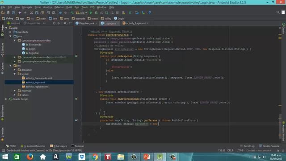Open the Event Log
The height and width of the screenshot is (161, 286).
tap(247, 146)
